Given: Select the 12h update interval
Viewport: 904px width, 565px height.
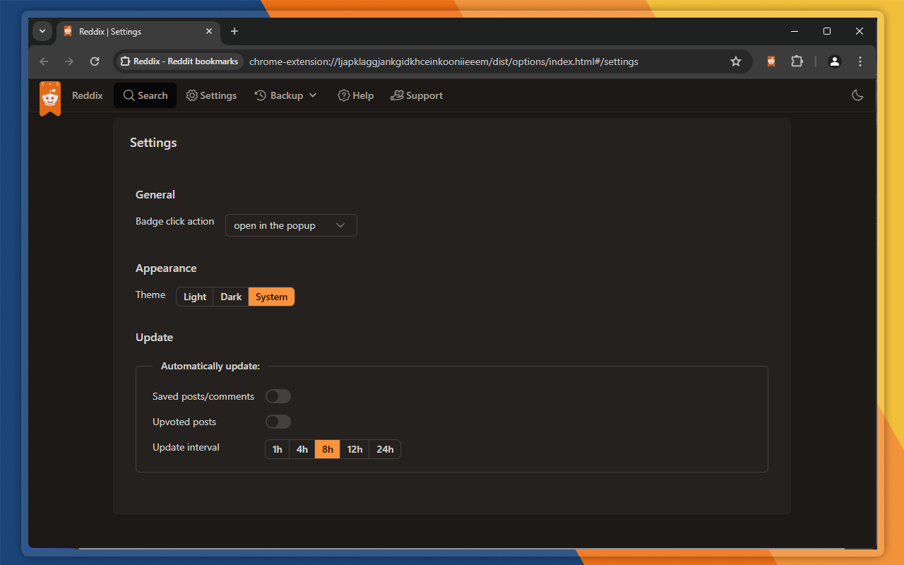Looking at the screenshot, I should [354, 449].
